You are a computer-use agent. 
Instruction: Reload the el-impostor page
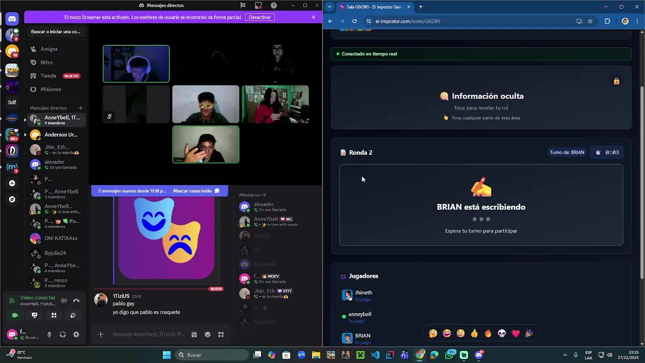pos(354,21)
